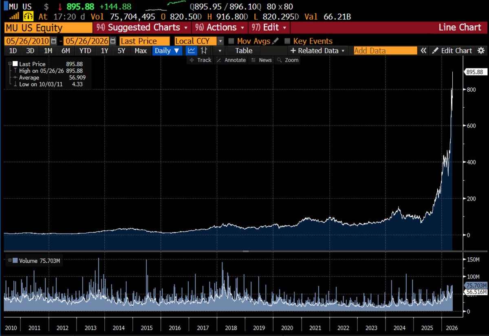The image size is (489, 336).
Task: Click the 2024 year axis label
Action: coord(399,327)
